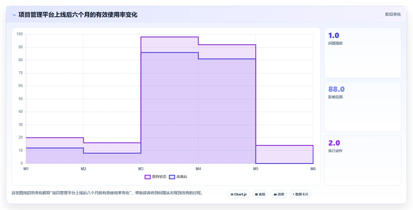Click the blue 改善后 legend swatch
413x210 pixels.
172,177
